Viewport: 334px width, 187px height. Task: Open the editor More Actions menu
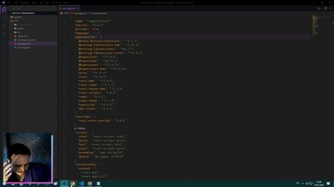[330, 8]
